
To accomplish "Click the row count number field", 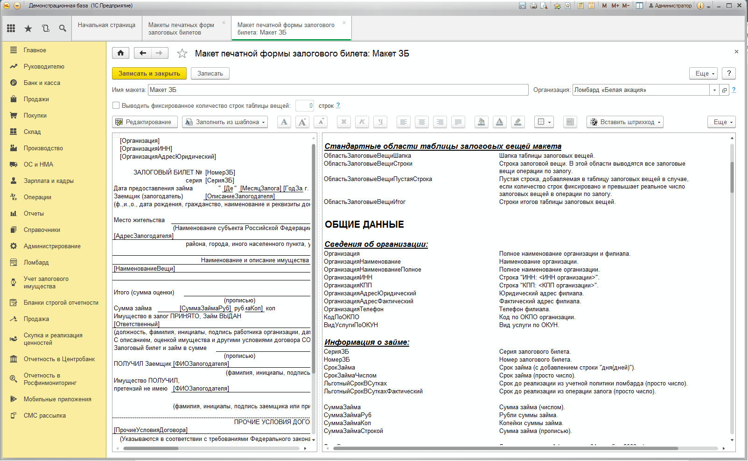I will [305, 105].
